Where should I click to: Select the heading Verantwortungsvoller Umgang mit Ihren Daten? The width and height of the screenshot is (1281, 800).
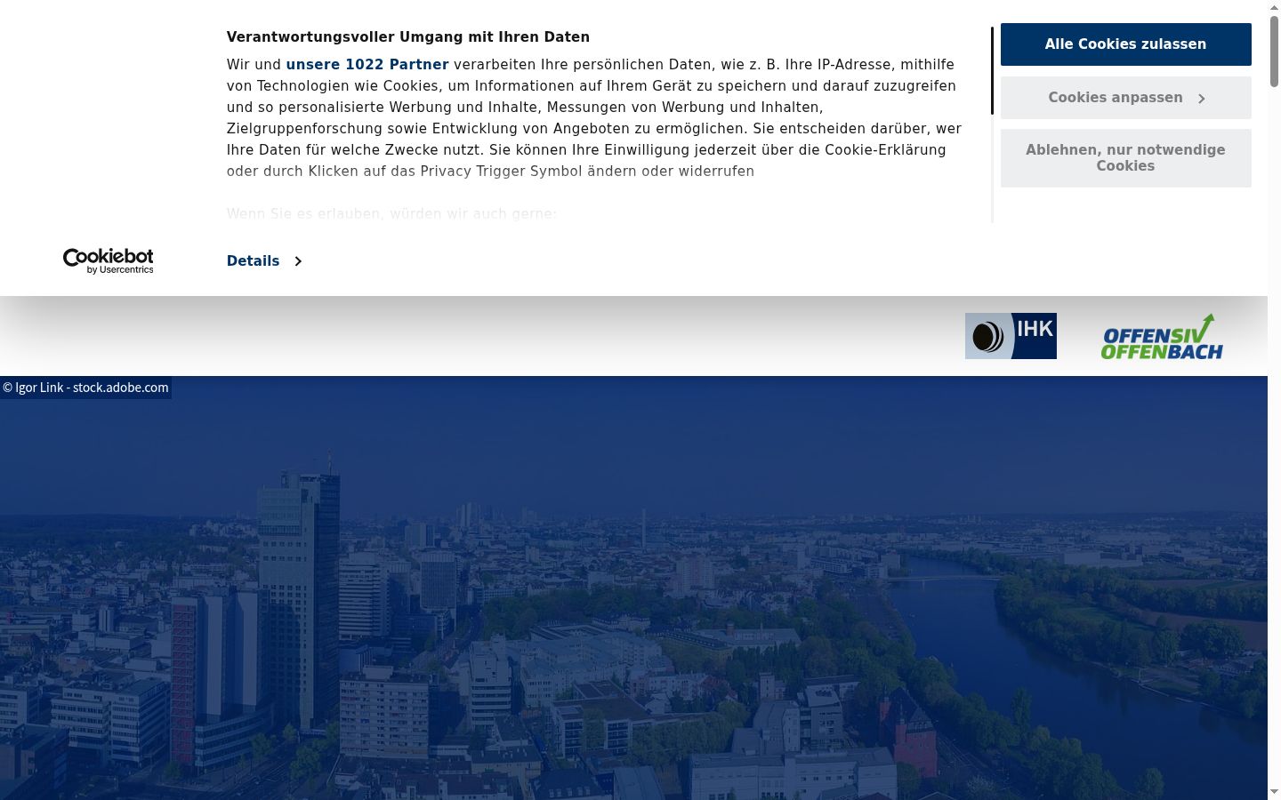click(x=408, y=37)
